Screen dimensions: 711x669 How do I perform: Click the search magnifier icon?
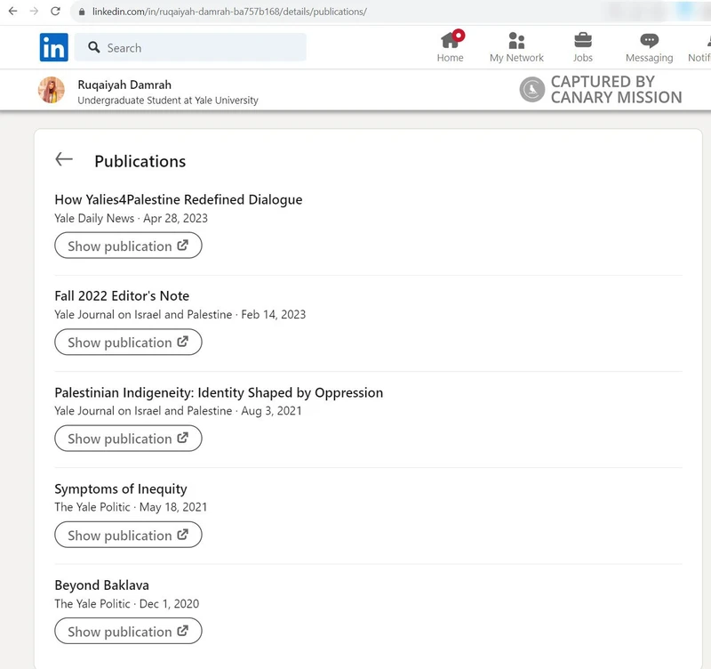94,47
